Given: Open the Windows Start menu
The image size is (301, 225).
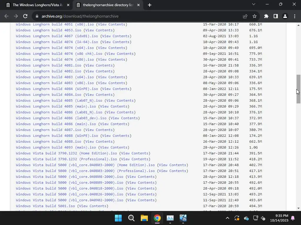Looking at the screenshot, I should coord(118,218).
